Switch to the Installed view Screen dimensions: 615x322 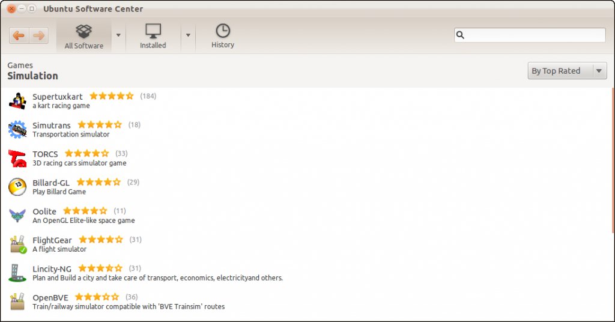[x=153, y=36]
